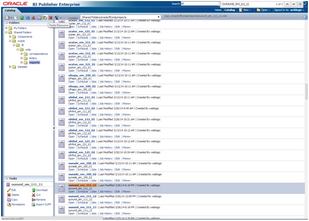309x221 pixels.
Task: Select the xmlp folder in tree
Action: click(x=28, y=49)
